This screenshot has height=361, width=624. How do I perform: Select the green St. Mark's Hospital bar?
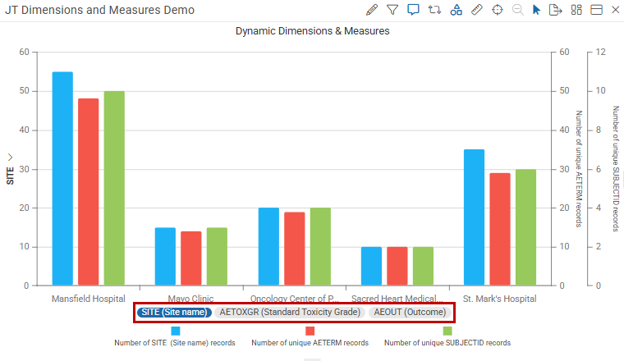point(525,227)
